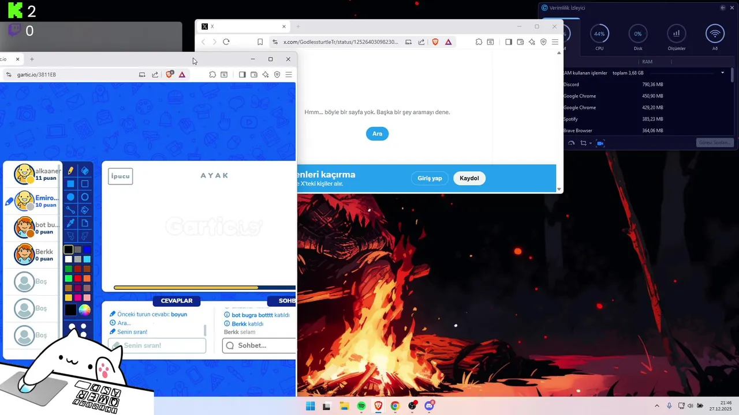Show hidden tray icons chevron
Screen dimensions: 739x415
[x=656, y=406]
